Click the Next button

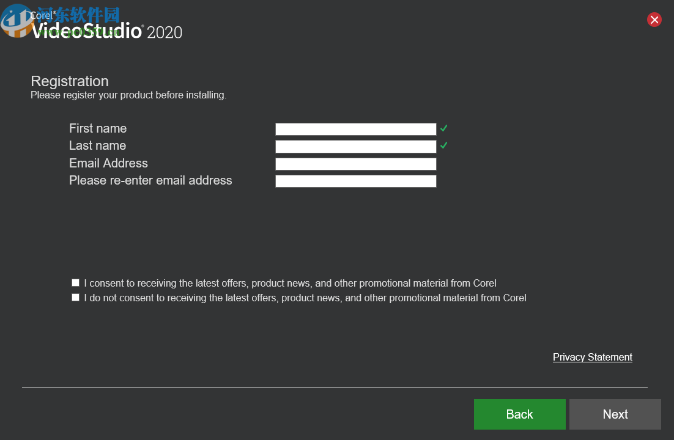615,414
